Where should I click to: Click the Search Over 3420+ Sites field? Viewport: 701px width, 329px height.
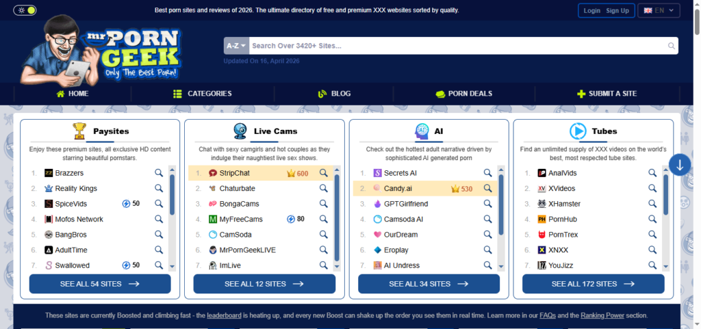tap(458, 46)
